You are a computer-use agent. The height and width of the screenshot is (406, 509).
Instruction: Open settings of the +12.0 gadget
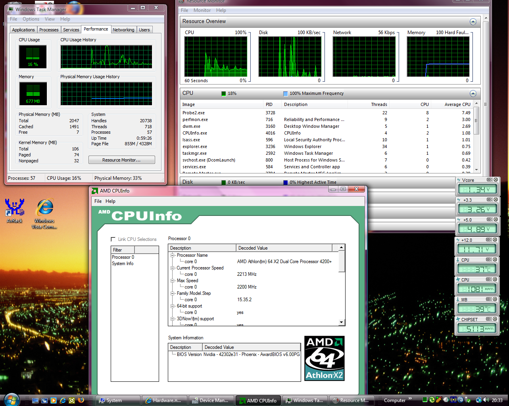click(x=489, y=240)
